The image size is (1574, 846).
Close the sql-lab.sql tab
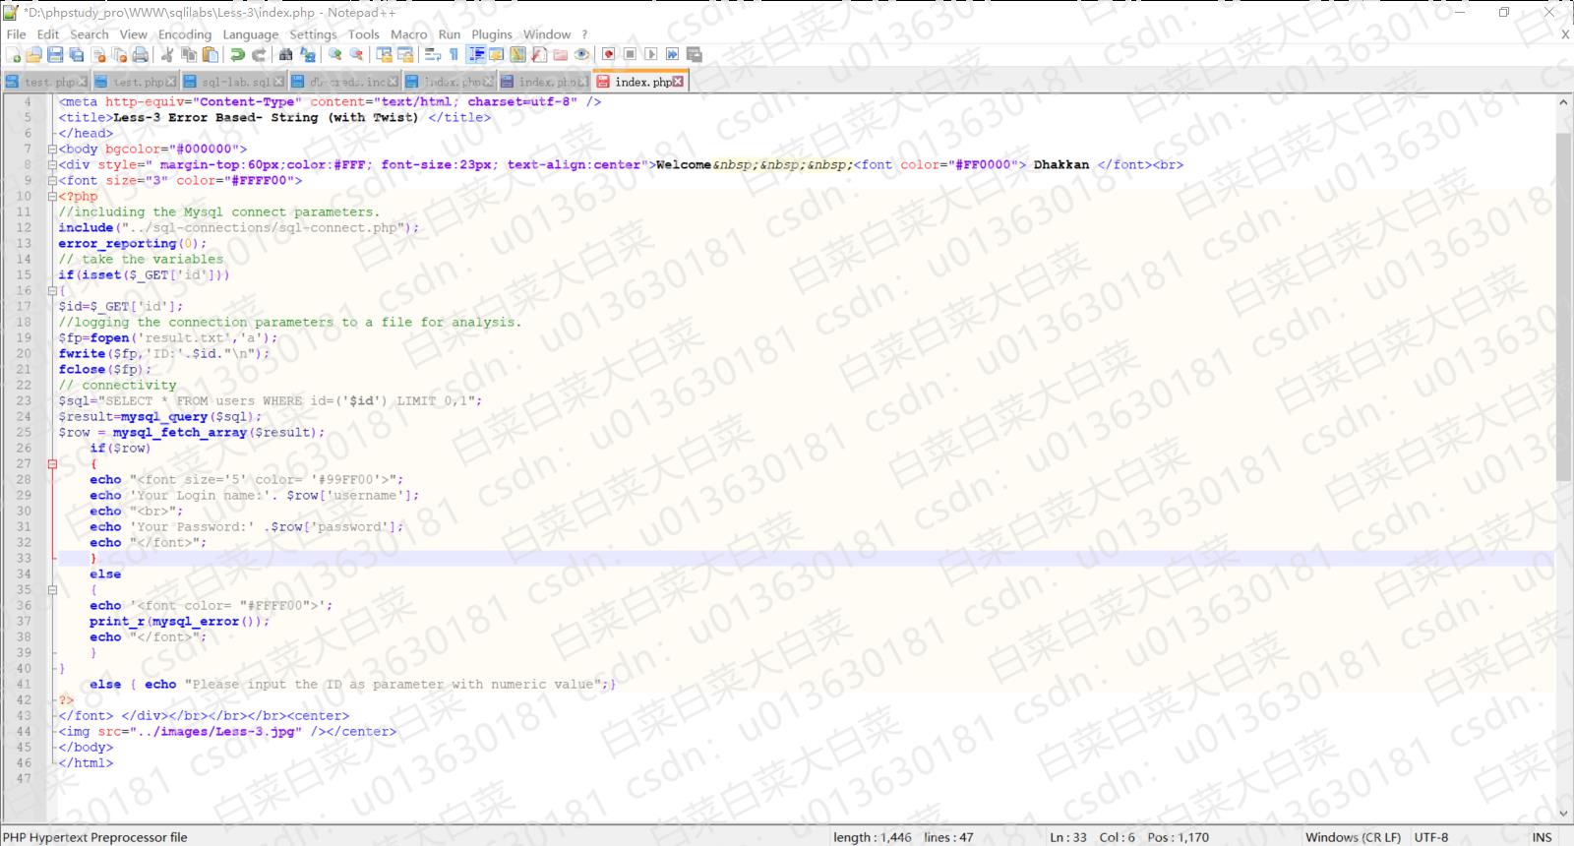(x=279, y=82)
